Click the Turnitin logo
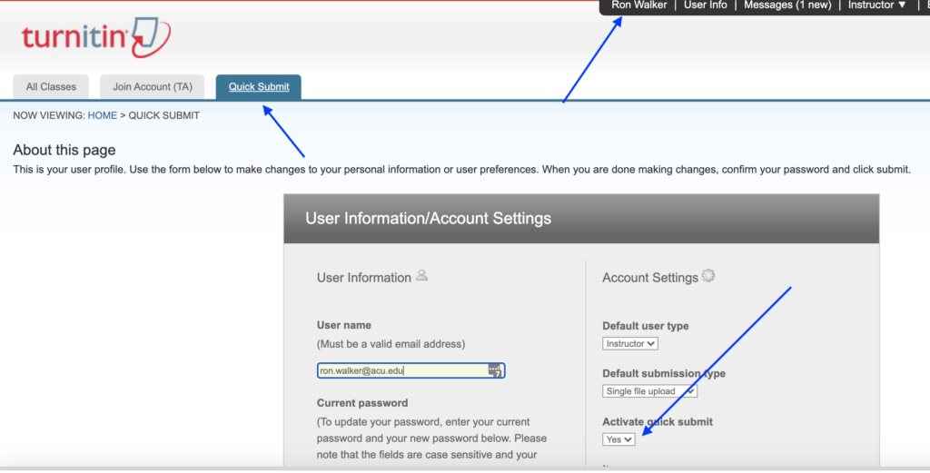930x473 pixels. pyautogui.click(x=95, y=37)
